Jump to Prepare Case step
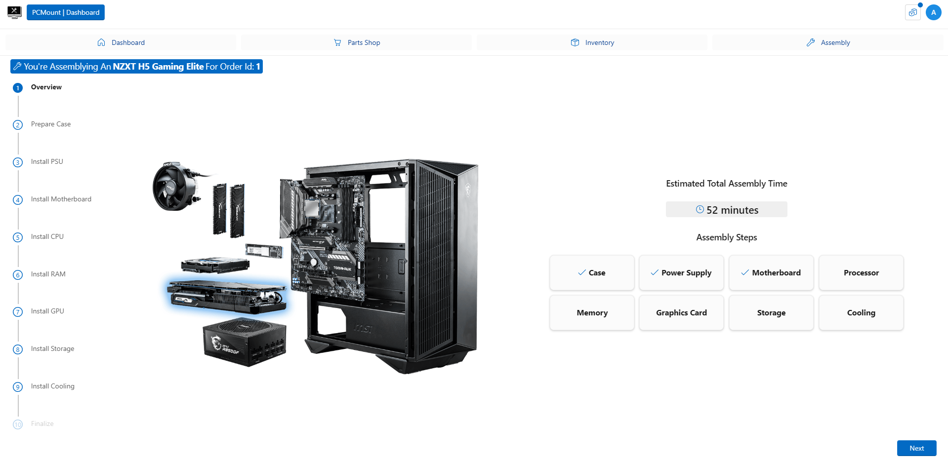This screenshot has width=948, height=460. point(51,124)
